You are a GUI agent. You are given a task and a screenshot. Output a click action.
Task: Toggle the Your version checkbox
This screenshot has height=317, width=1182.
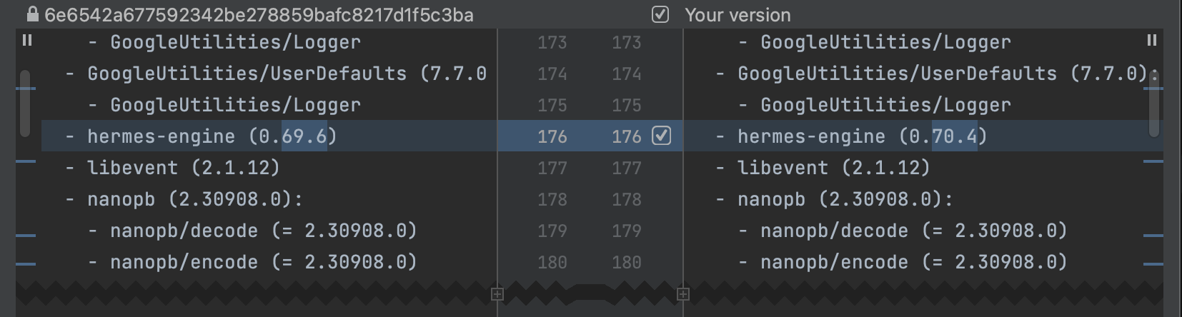pyautogui.click(x=660, y=14)
